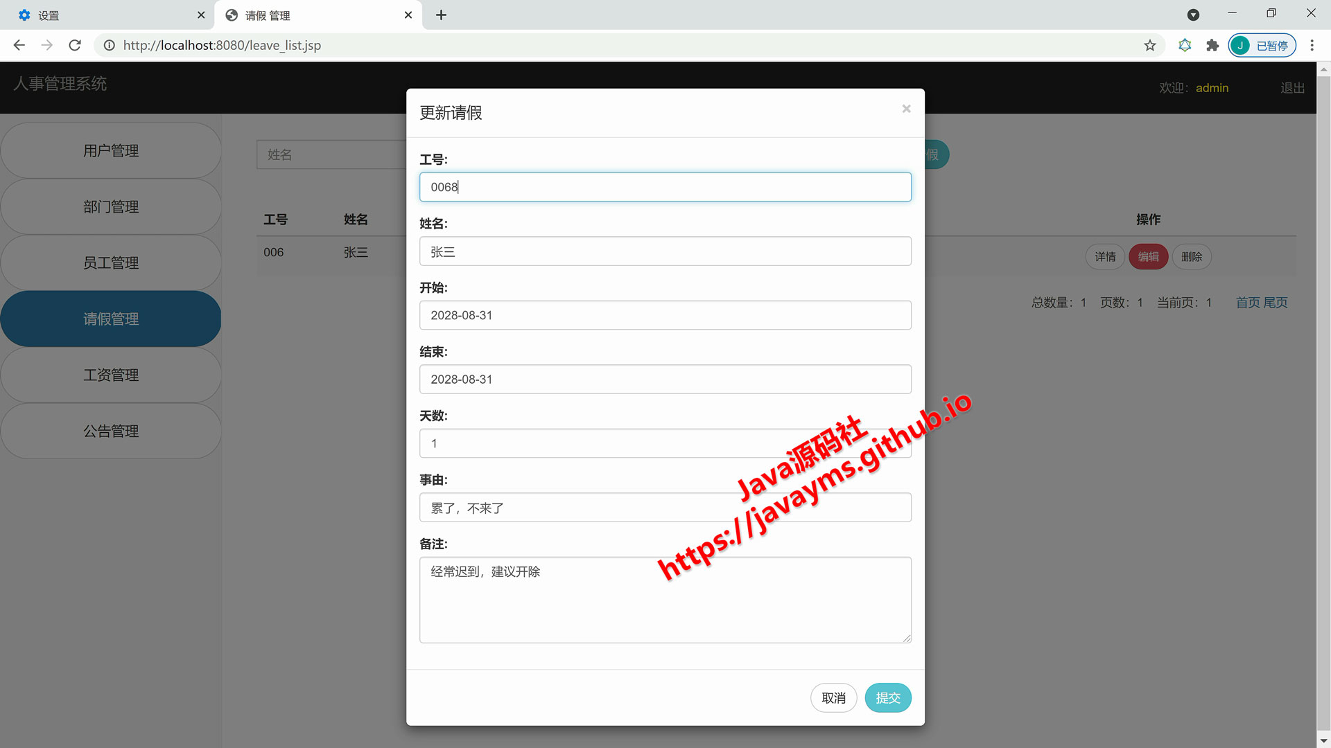Click the page scrollbar down arrow
The width and height of the screenshot is (1331, 748).
coord(1323,740)
